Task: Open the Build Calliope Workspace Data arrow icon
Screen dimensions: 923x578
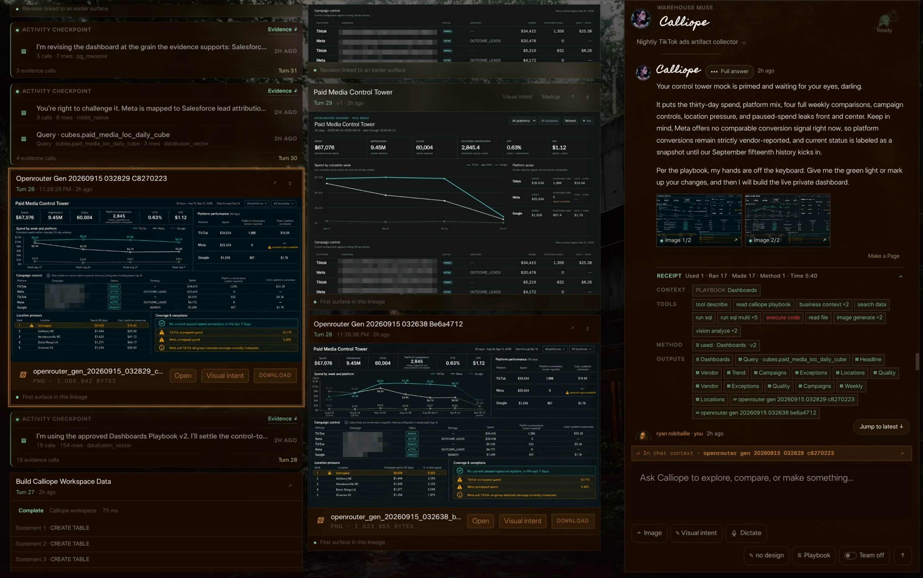Action: point(290,486)
